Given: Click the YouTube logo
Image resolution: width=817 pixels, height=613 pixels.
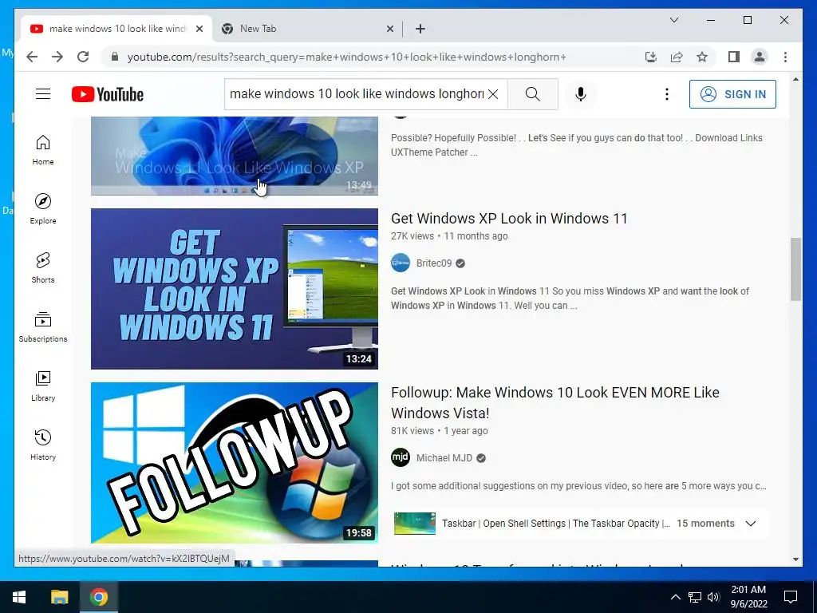Looking at the screenshot, I should tap(108, 94).
